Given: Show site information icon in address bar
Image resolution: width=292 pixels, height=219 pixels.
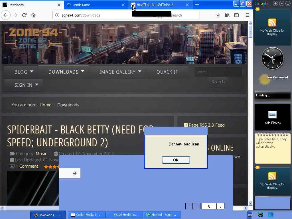Looking at the screenshot, I should 57,15.
